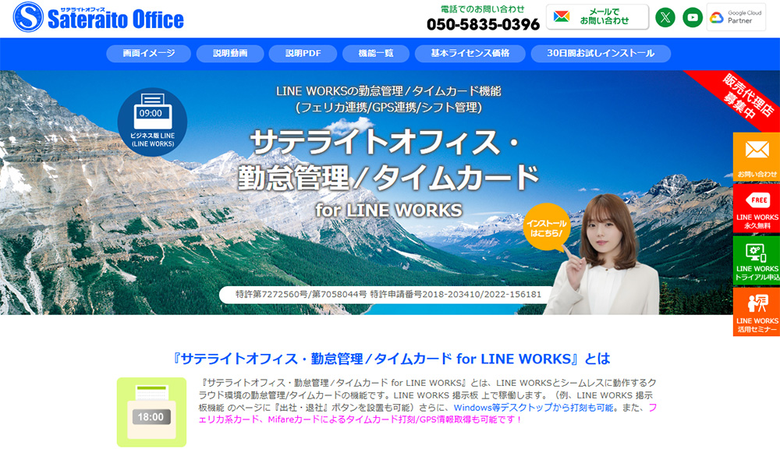Click the blue 『サテライトオフィス・勤怠管理』とは heading

click(390, 359)
